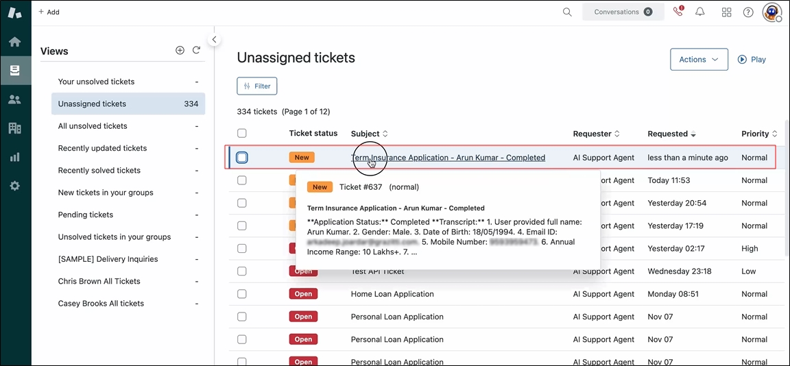Open Term Insurance Application ticket link
This screenshot has height=366, width=790.
coord(448,158)
